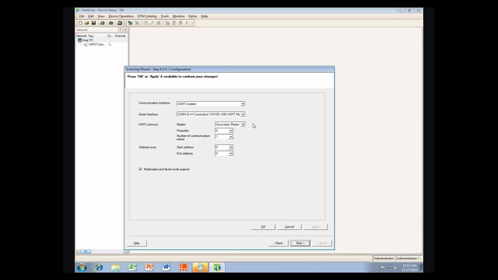Open the Number of communication retries dropdown
Screen dimensions: 498x280
click(230, 137)
